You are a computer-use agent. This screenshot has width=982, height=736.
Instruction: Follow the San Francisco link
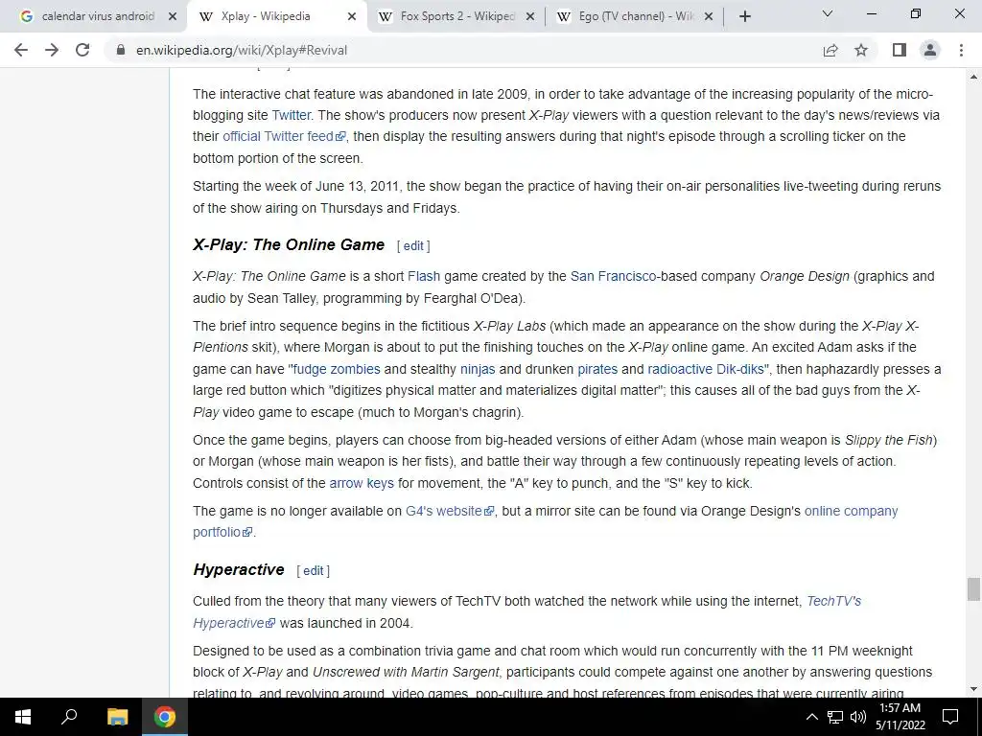(613, 276)
